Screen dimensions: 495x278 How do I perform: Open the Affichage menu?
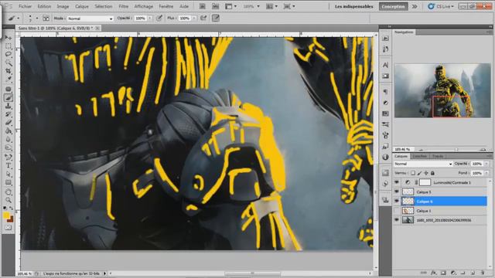pos(144,6)
